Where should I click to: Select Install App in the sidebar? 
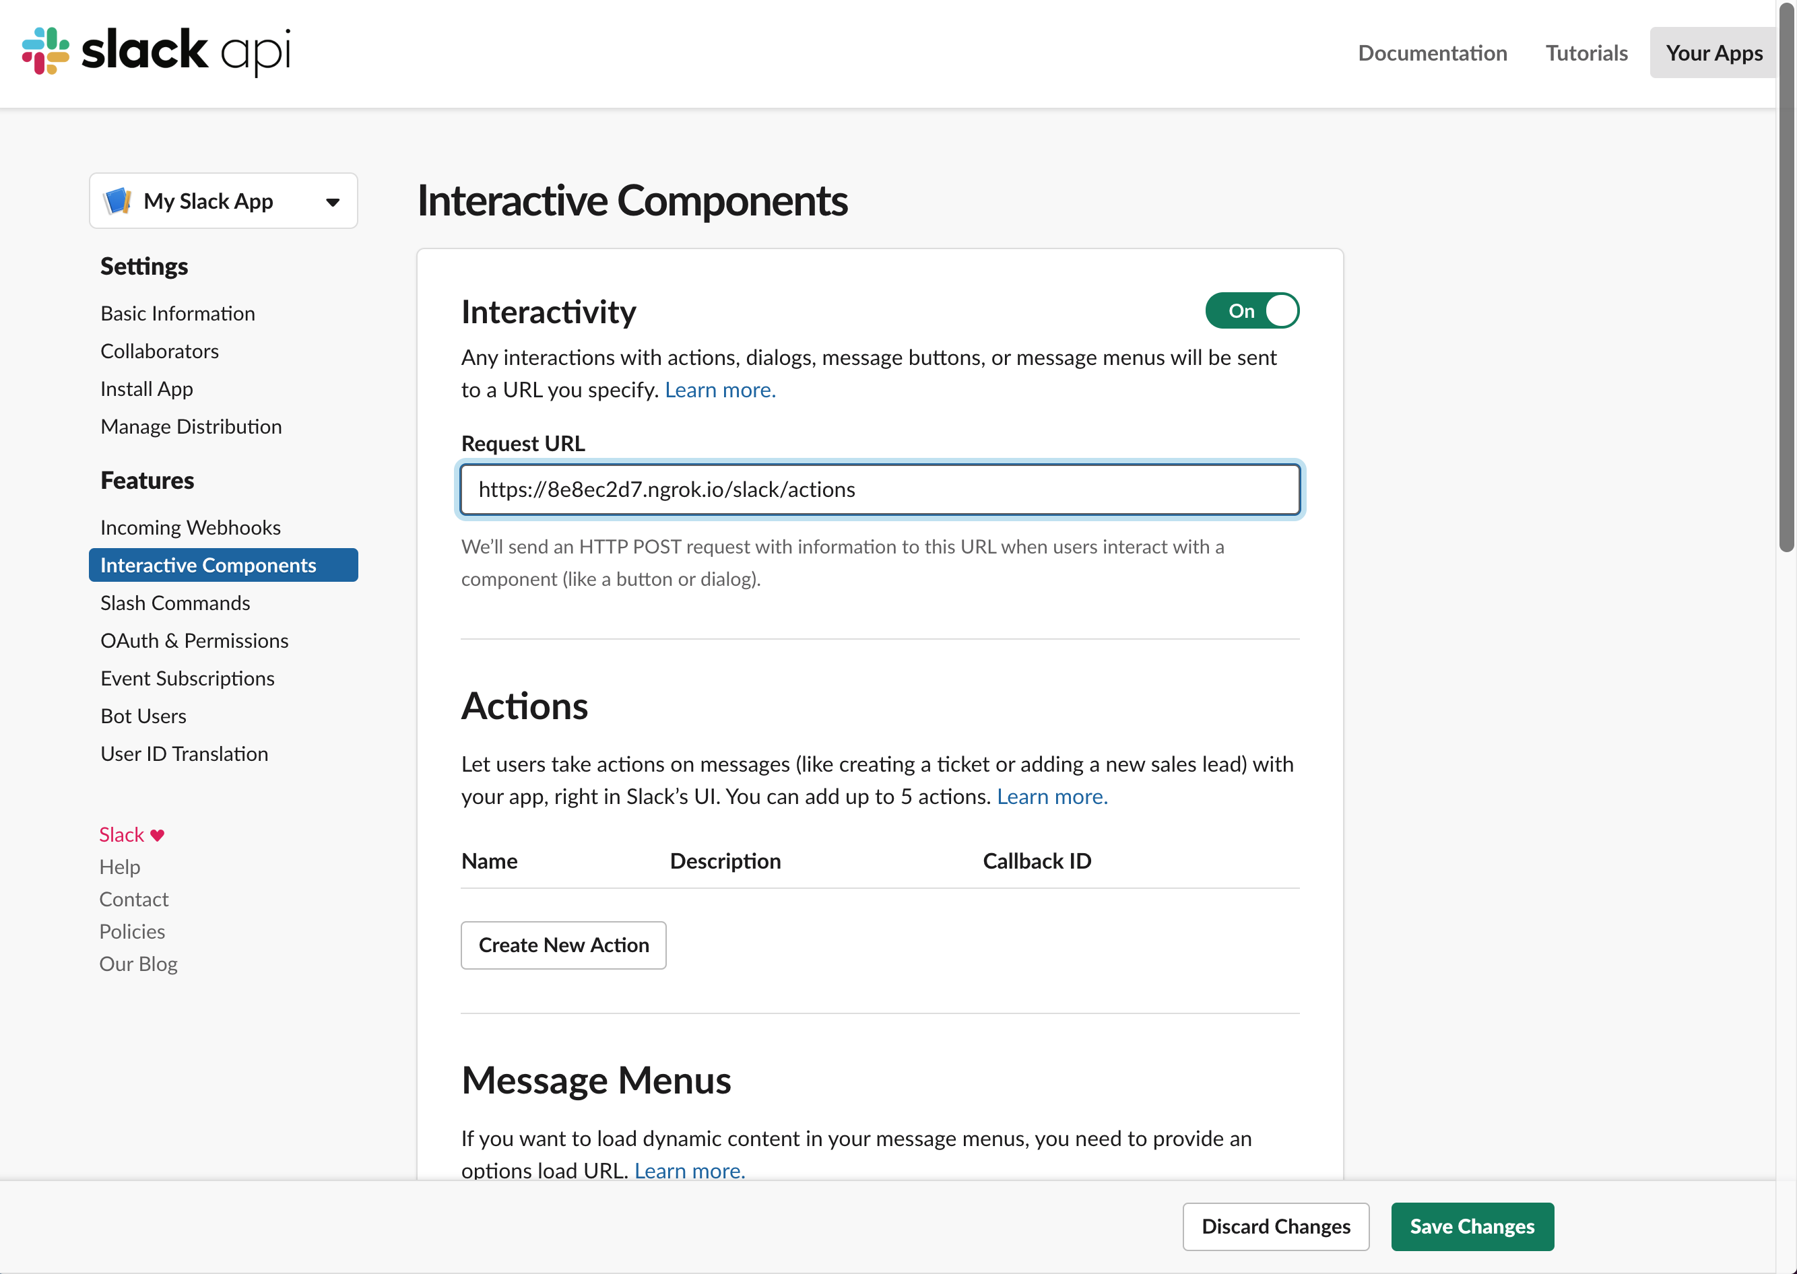point(146,389)
